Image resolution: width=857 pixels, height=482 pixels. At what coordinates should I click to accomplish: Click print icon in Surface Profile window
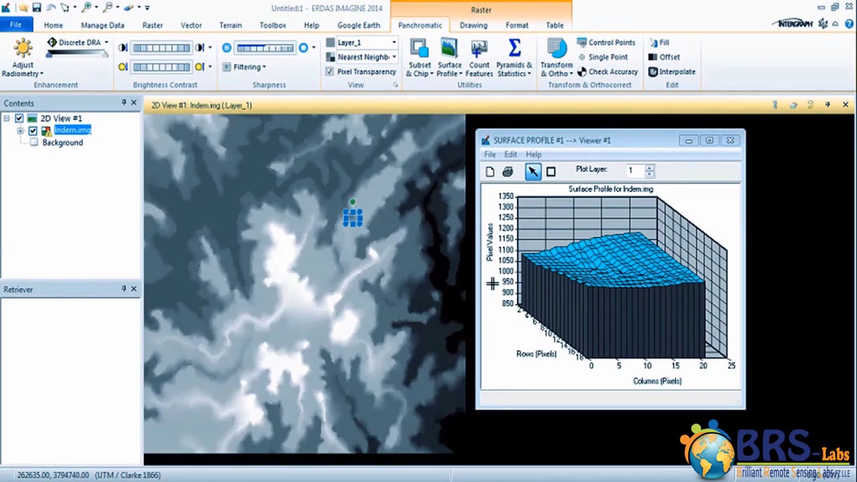click(x=508, y=172)
